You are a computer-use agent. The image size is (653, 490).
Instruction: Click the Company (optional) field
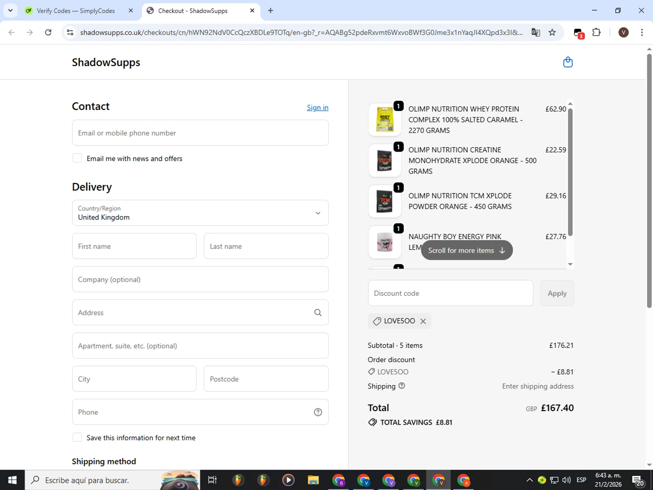pyautogui.click(x=200, y=279)
